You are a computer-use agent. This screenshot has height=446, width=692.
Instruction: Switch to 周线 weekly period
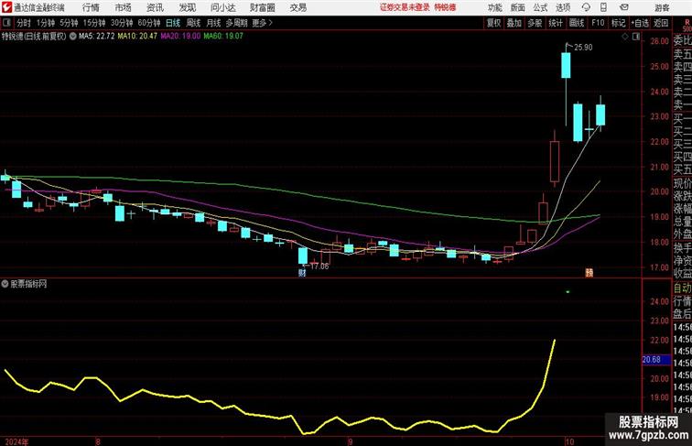point(193,23)
